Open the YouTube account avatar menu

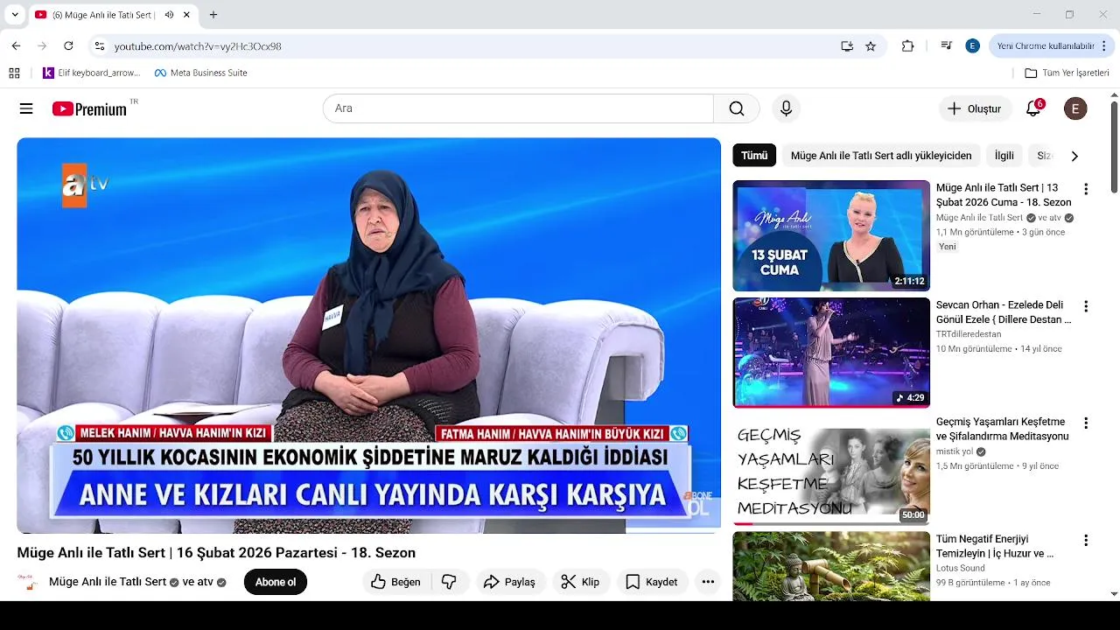coord(1075,108)
